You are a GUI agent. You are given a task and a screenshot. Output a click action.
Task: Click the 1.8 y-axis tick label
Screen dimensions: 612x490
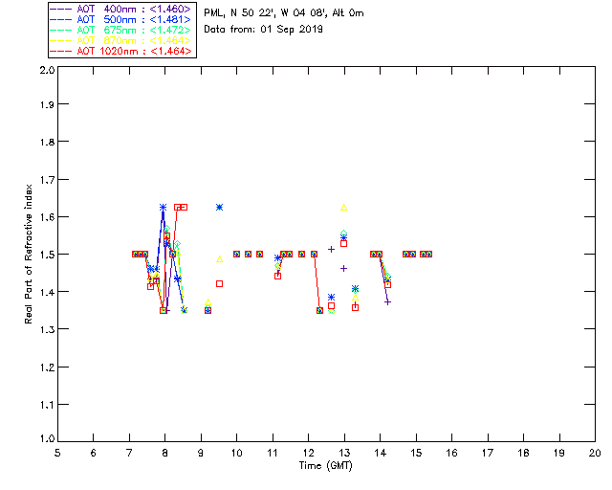pos(47,142)
